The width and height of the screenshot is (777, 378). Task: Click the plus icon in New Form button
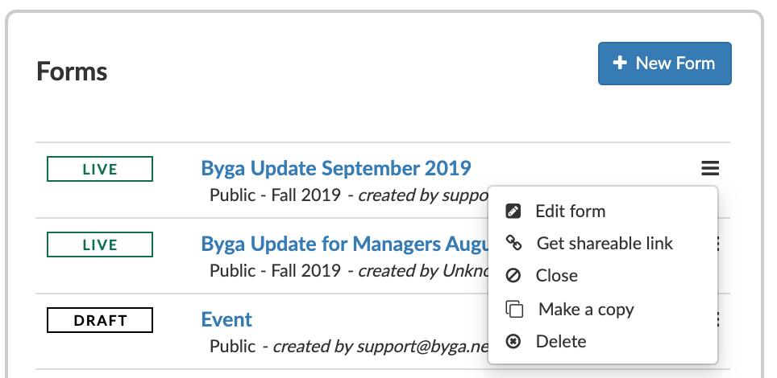[619, 63]
